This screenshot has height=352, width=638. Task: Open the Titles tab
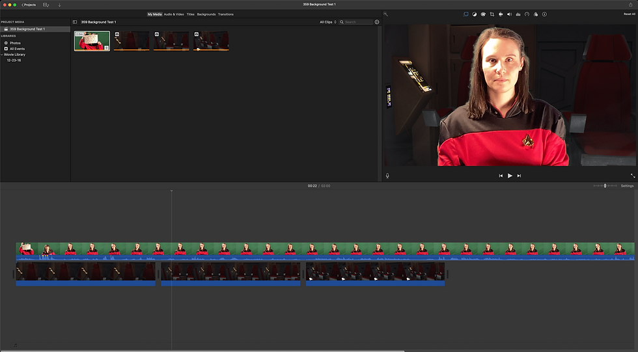[x=190, y=14]
